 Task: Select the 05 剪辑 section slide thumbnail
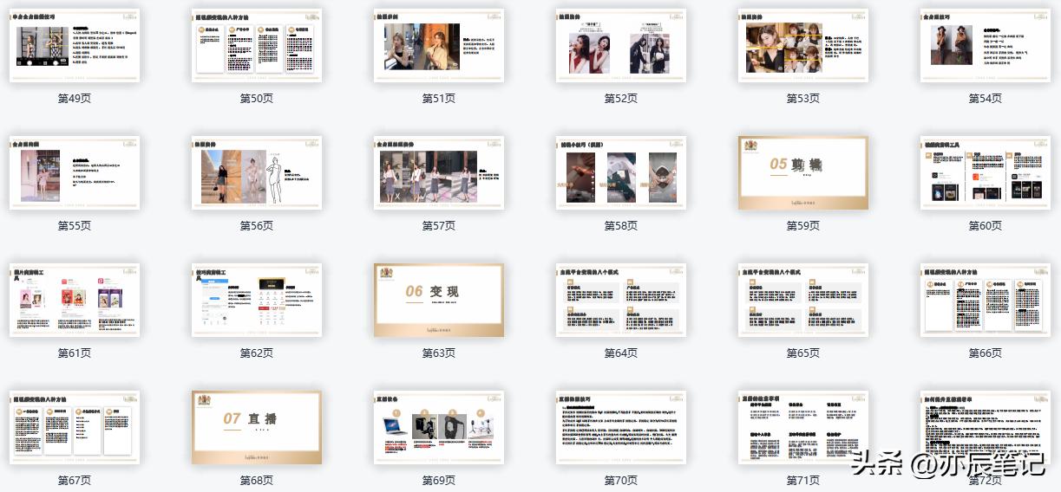tap(803, 173)
